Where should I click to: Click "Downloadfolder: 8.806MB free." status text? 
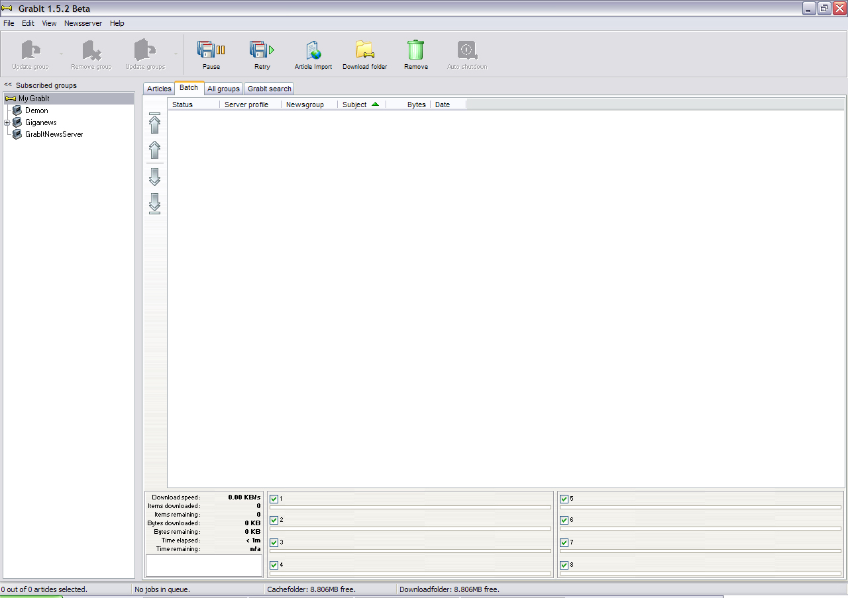pos(449,589)
